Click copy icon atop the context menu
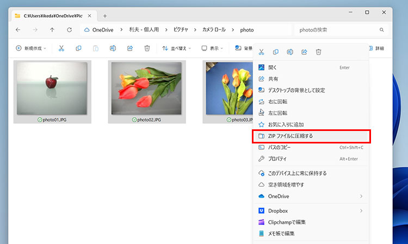The height and width of the screenshot is (244, 408). (276, 52)
